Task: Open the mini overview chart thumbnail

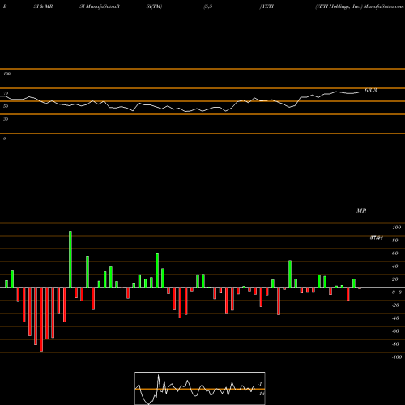Action: (x=200, y=388)
